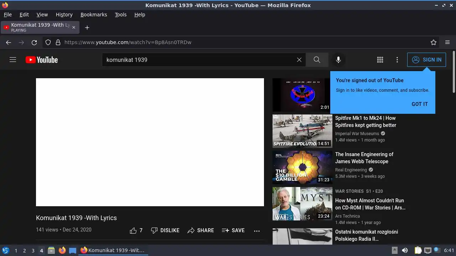Image resolution: width=456 pixels, height=256 pixels.
Task: Search with your voice microphone
Action: 338,60
